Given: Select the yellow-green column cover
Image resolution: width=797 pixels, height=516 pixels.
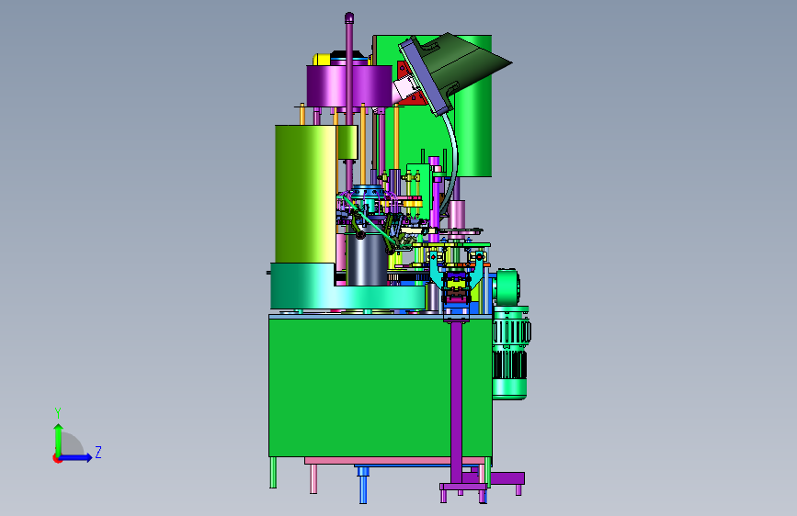Looking at the screenshot, I should 305,194.
